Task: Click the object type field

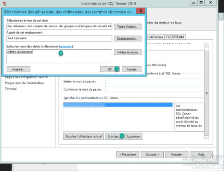Action: (x=59, y=27)
